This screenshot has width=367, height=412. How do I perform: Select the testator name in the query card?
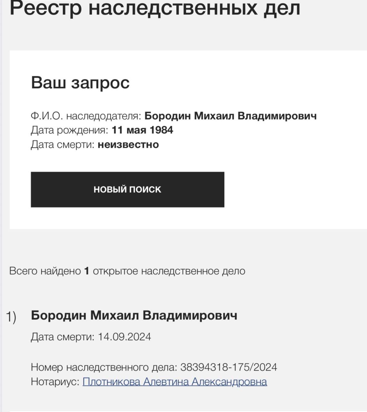coord(231,116)
